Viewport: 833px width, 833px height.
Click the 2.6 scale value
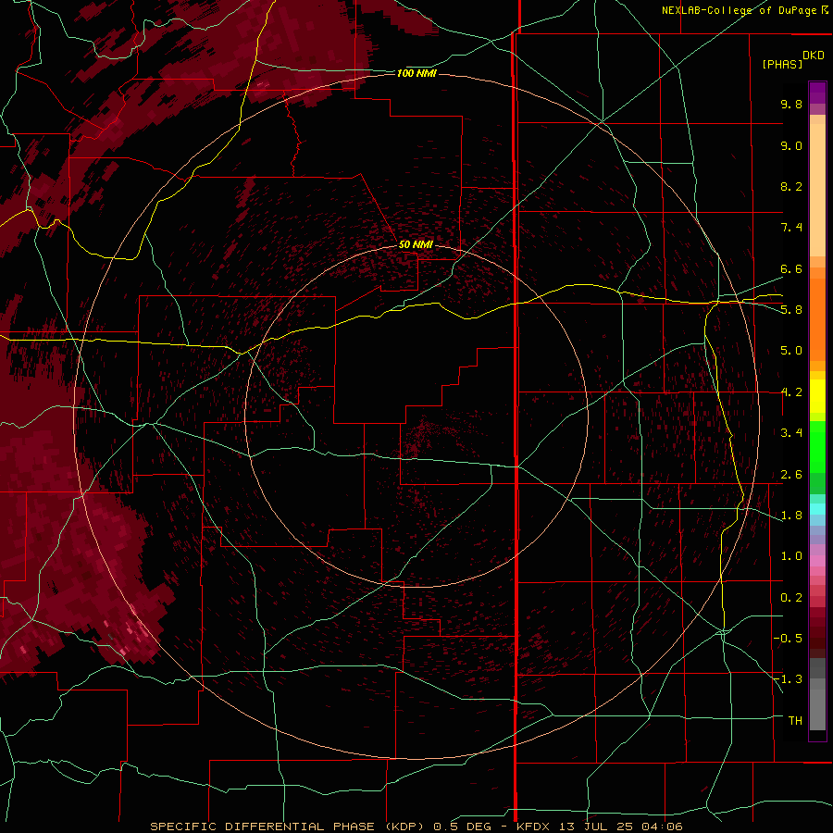click(x=791, y=475)
